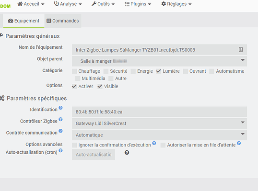
Task: Open the Accueil menu
Action: (31, 4)
